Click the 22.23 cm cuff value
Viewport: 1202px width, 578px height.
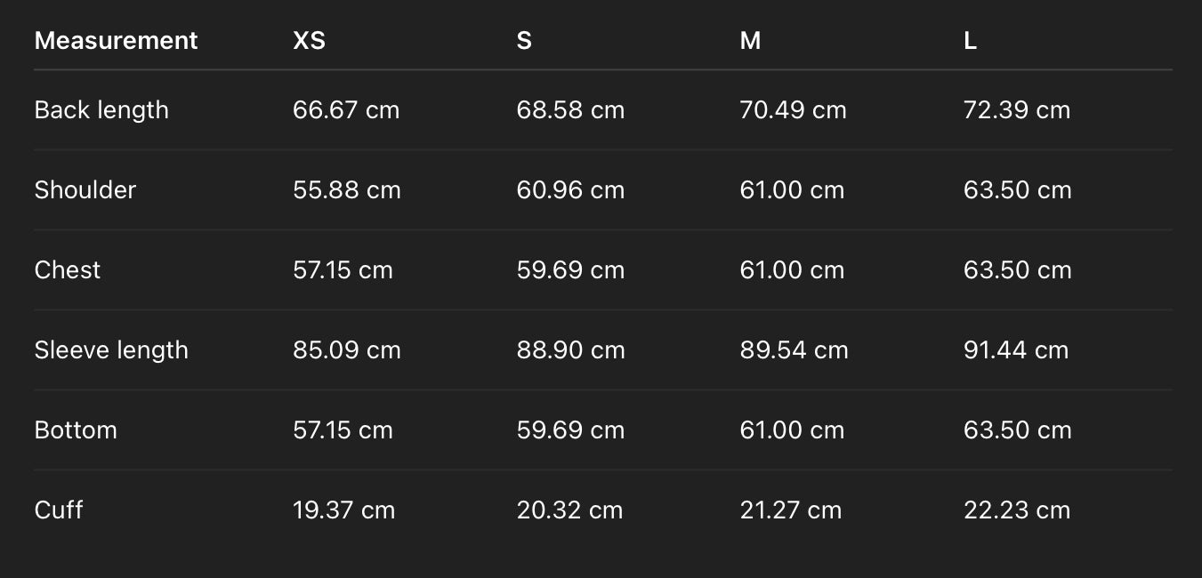[1017, 510]
